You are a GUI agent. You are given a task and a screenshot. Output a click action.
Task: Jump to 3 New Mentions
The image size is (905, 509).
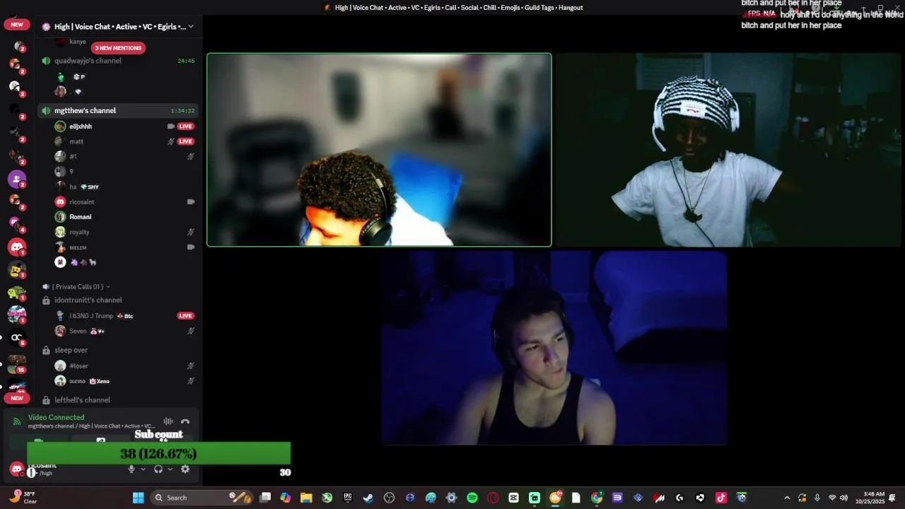point(118,48)
